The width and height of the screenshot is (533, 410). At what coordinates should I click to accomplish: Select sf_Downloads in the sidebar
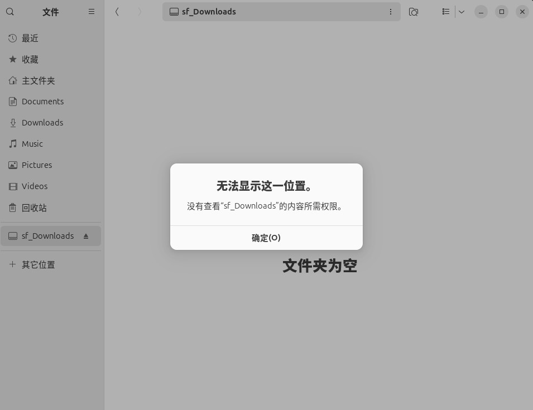coord(51,236)
